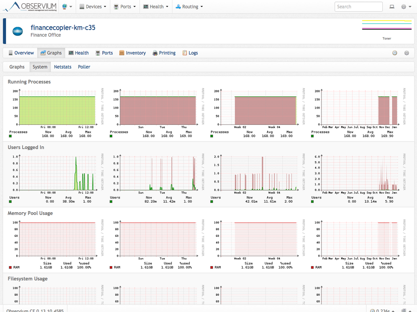The image size is (417, 312).
Task: Open Memory Pool Usage monthly graph
Action: pos(257,244)
